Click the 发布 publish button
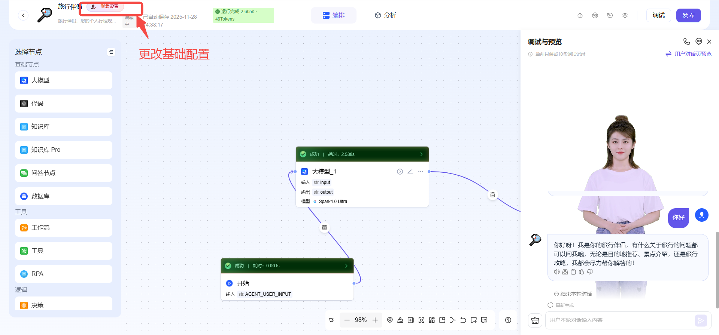Image resolution: width=719 pixels, height=335 pixels. click(688, 15)
